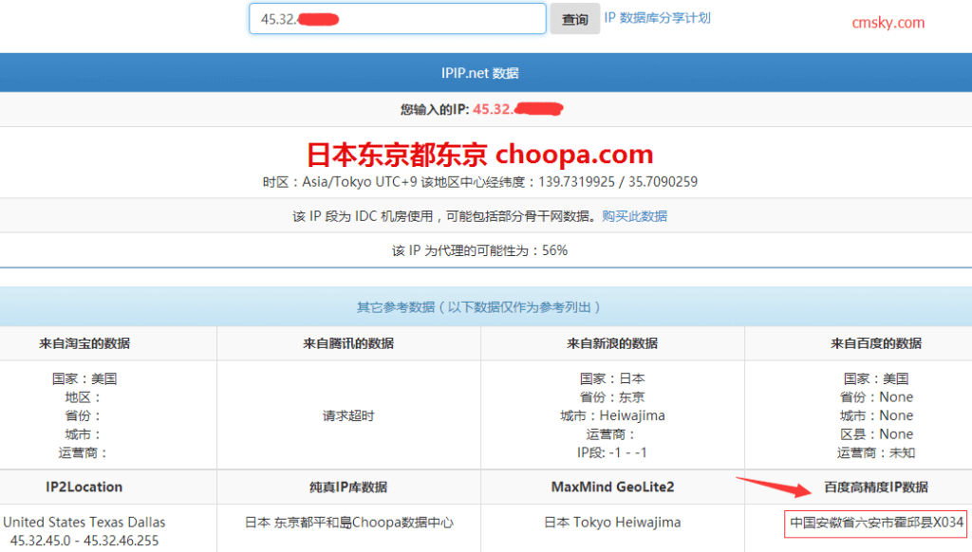Click the MaxMind GeoLite2 column header
The image size is (972, 552).
(x=612, y=487)
